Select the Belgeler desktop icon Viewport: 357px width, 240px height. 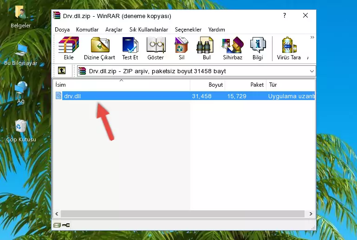click(20, 17)
